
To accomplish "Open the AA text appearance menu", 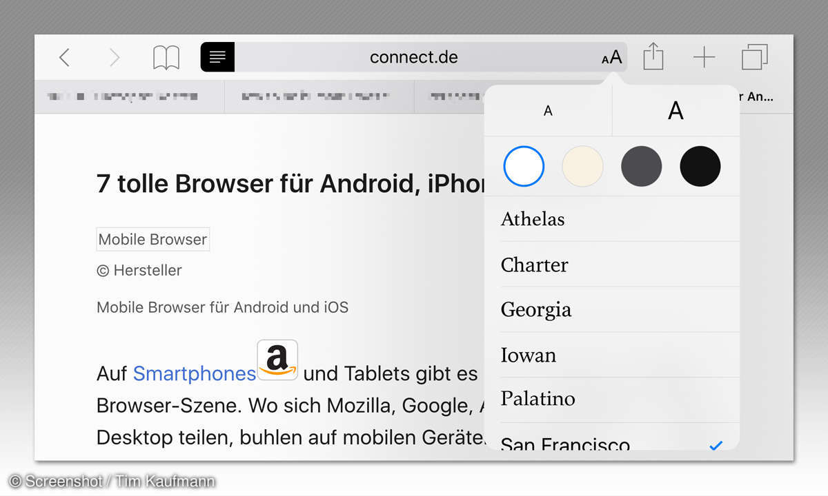I will [x=611, y=57].
